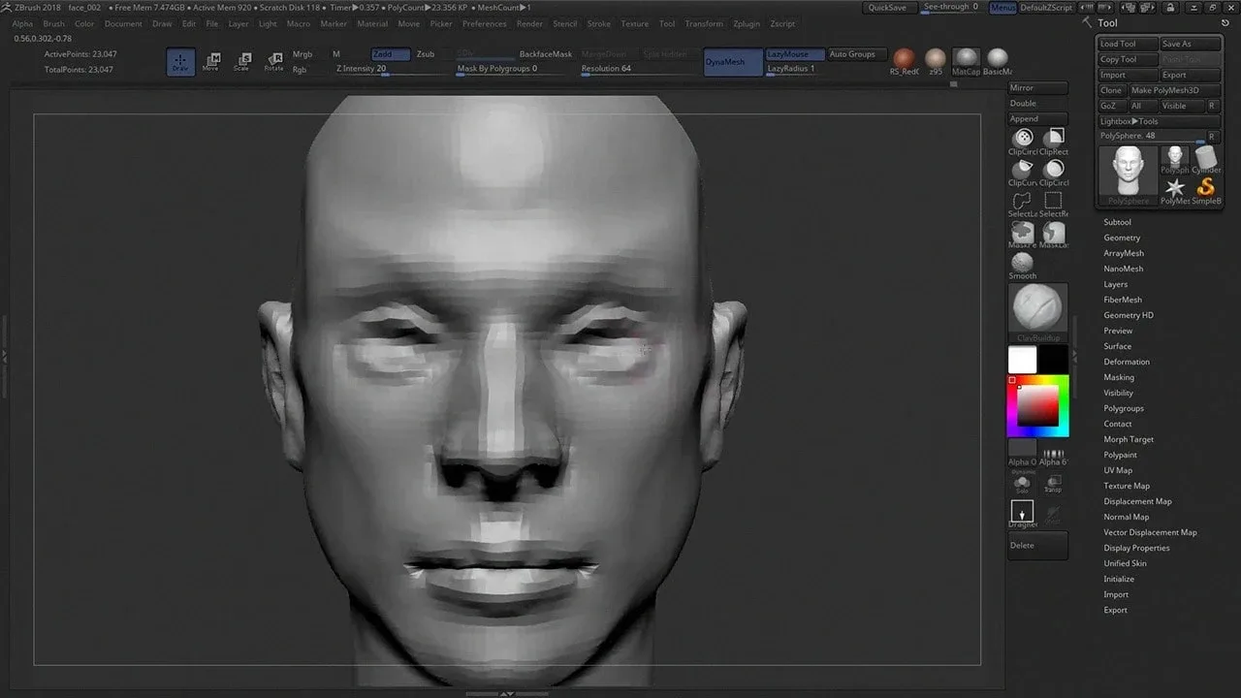Image resolution: width=1241 pixels, height=698 pixels.
Task: Adjust the DynaMesh Resolution slider
Action: click(637, 70)
